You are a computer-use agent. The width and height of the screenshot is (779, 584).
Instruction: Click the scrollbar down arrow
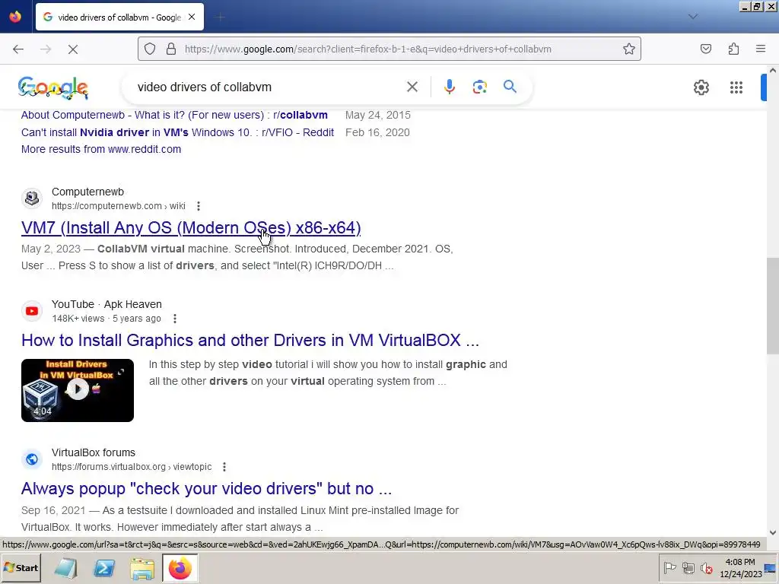click(773, 533)
